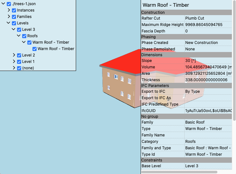Toggle the parent Warm Roof - Timber checkbox
Viewport: 236px width, 174px height.
tap(29, 42)
